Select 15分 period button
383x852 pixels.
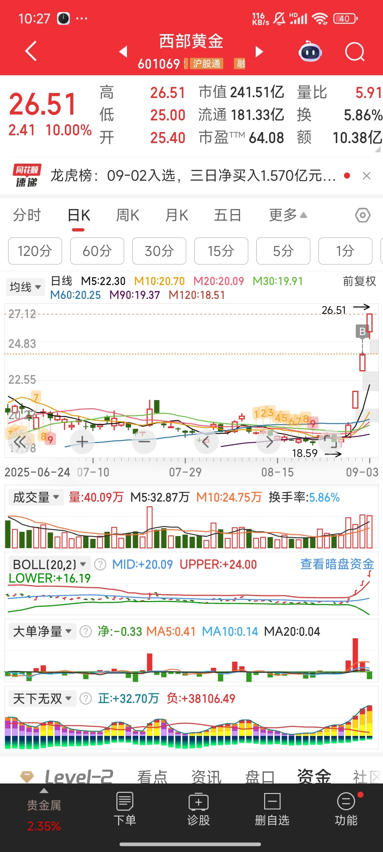pos(221,251)
